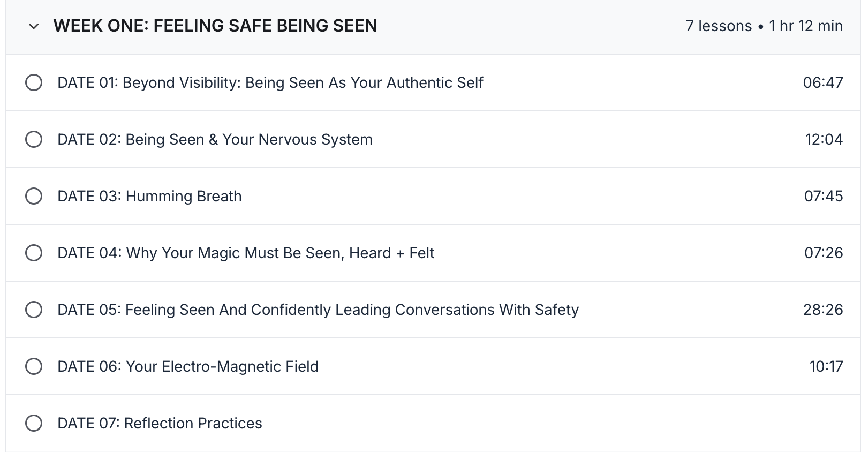Image resolution: width=861 pixels, height=452 pixels.
Task: Click the 7 lessons 1 hr 12 min summary
Action: tap(764, 26)
